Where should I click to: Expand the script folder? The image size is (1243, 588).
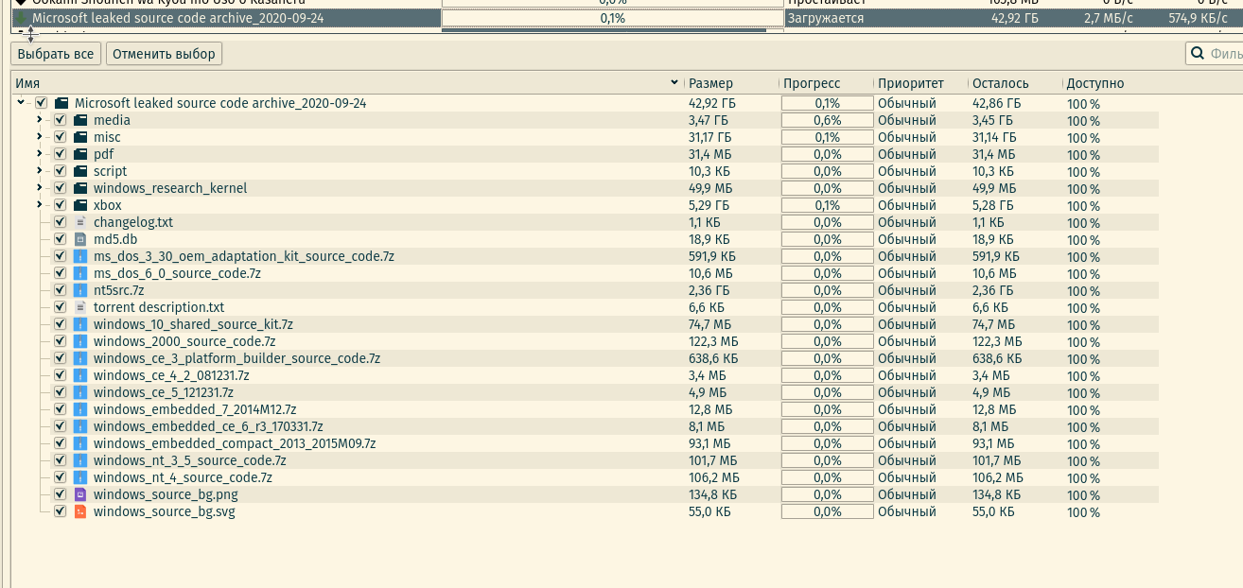(x=40, y=171)
